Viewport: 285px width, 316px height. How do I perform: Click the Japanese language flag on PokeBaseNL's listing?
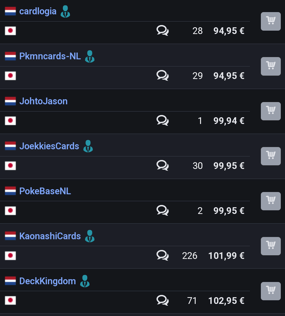point(10,211)
